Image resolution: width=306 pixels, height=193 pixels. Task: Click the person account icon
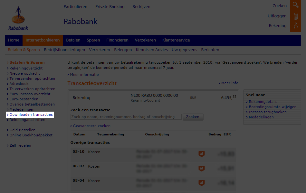[296, 26]
